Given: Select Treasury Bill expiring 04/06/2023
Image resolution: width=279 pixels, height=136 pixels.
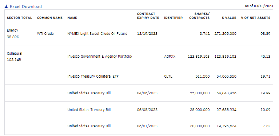Looking at the screenshot, I should click(139, 93).
